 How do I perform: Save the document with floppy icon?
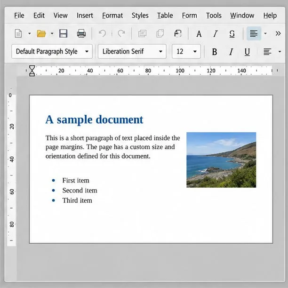click(64, 33)
